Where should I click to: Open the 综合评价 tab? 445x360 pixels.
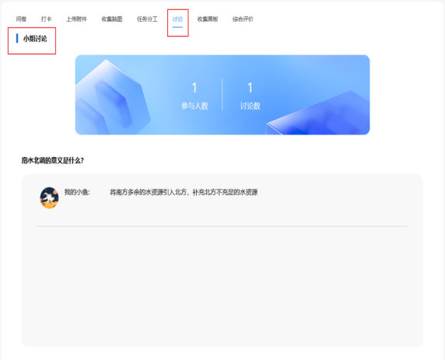pyautogui.click(x=243, y=19)
